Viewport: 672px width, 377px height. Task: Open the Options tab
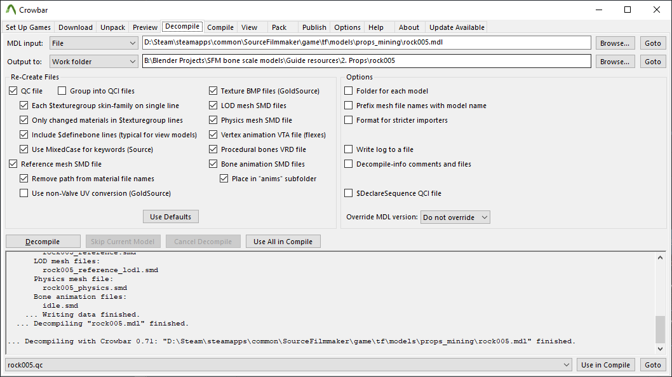347,27
